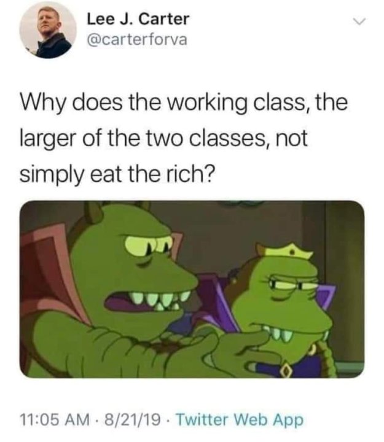The width and height of the screenshot is (384, 442).
Task: Click the gold brooch on the purple robe
Action: (287, 370)
